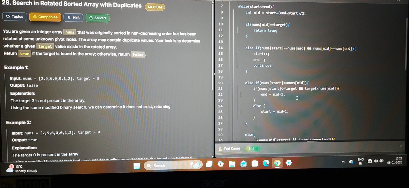Screen dimensions: 409x188
Task: Switch to Google Chrome on taskbar
Action: [x=277, y=164]
